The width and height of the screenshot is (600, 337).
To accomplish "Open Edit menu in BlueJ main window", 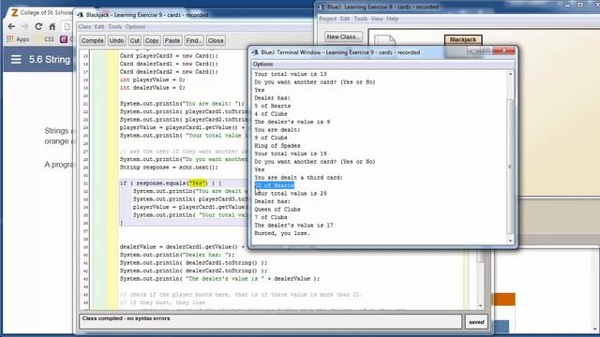I will click(x=345, y=19).
